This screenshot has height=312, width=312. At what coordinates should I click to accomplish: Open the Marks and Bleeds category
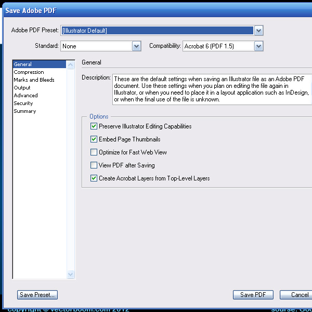click(40, 80)
